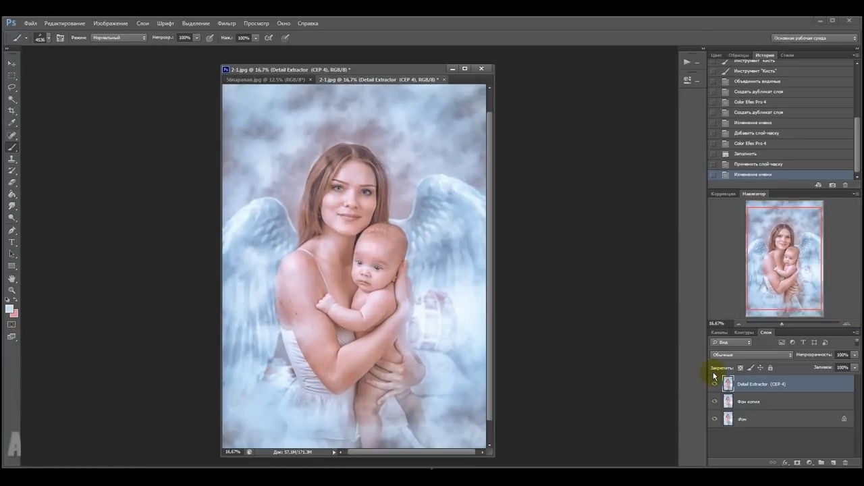Open the Изображение menu
This screenshot has width=864, height=486.
(111, 24)
